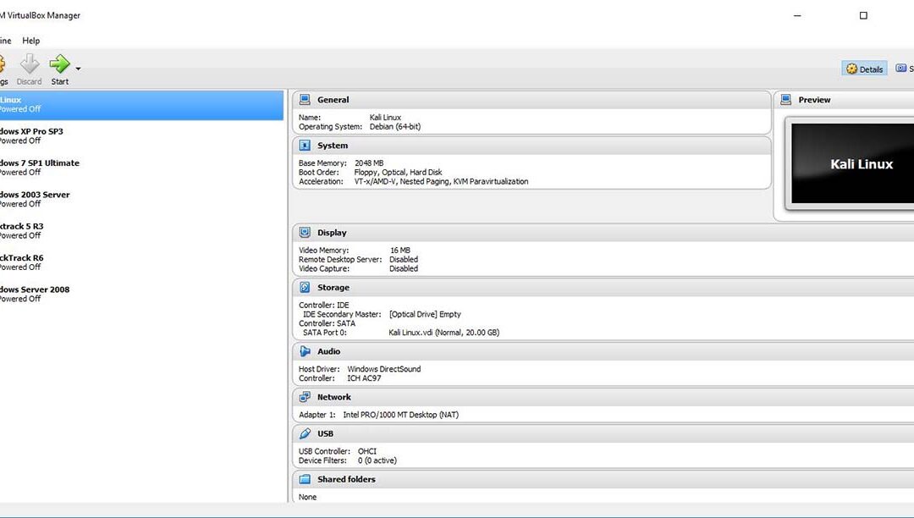Click the Shared folders section icon

point(305,479)
